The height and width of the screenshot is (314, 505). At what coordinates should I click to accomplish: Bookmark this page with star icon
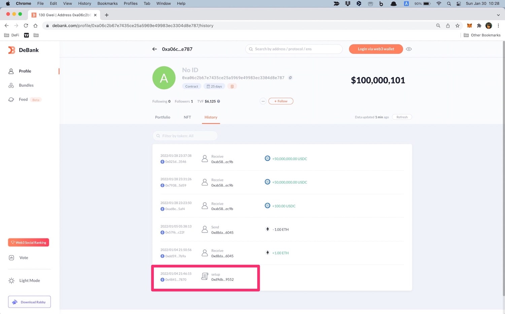[458, 26]
